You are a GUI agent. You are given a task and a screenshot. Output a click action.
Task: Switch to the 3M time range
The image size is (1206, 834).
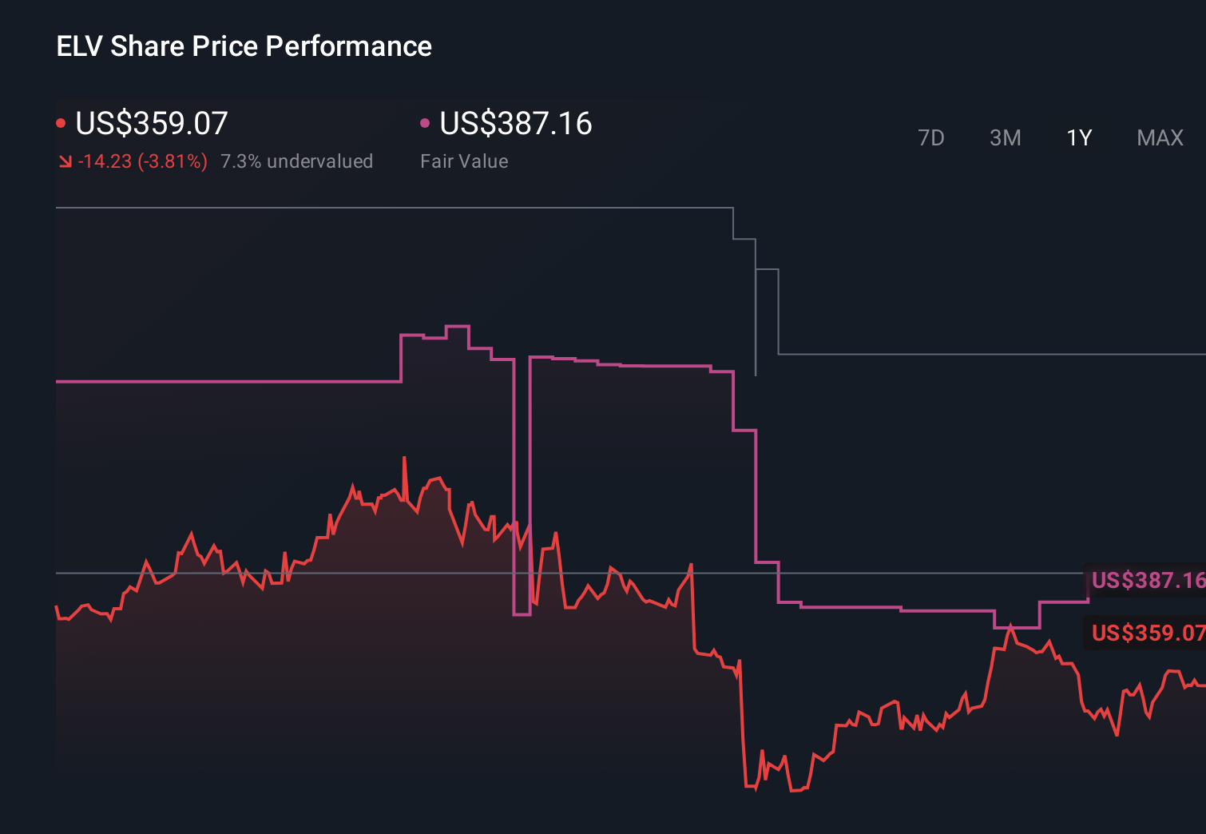point(1006,137)
